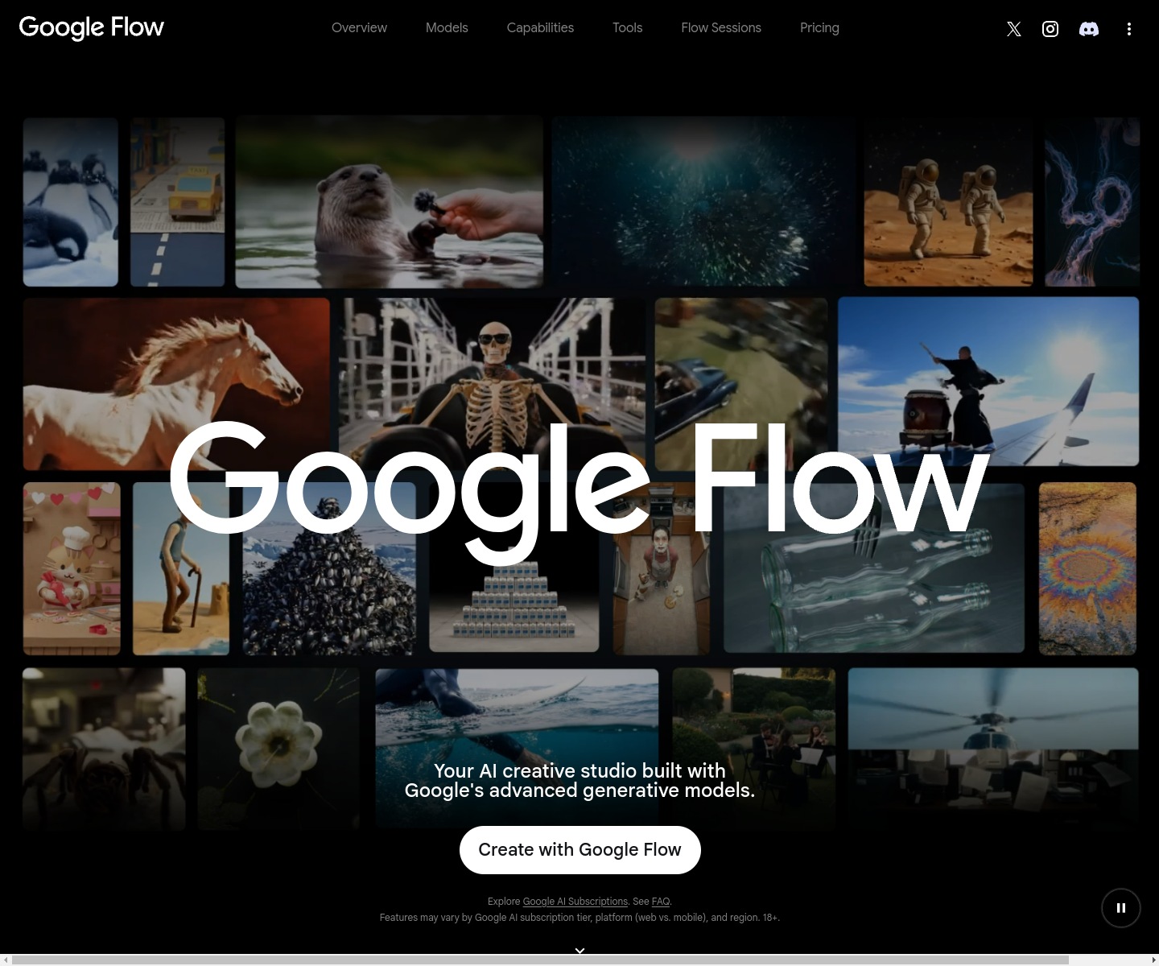
Task: Select the stacked cans pyramid thumbnail
Action: point(514,568)
